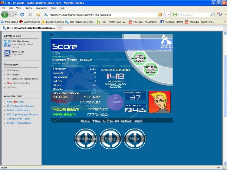
Task: Click the search magnifier icon
Action: [212, 15]
